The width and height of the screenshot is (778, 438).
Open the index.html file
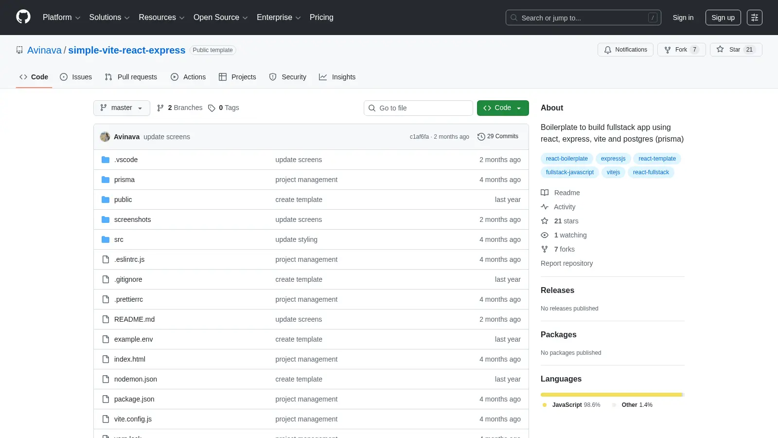pos(130,359)
